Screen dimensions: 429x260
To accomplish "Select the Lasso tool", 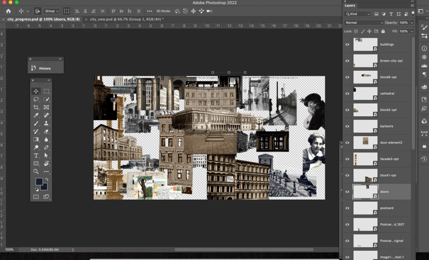I will click(36, 99).
